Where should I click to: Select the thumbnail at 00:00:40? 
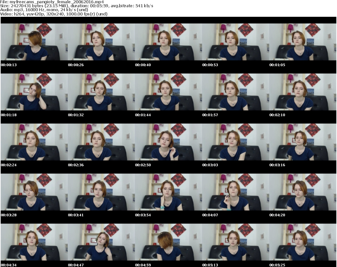coord(168,42)
